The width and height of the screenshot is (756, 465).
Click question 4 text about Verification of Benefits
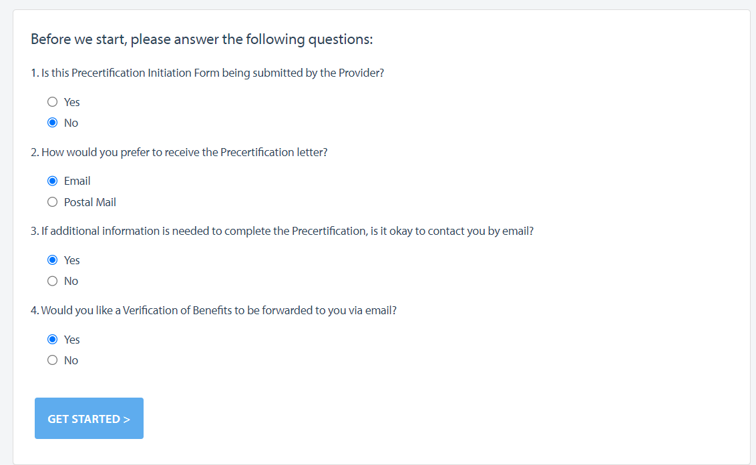(x=214, y=310)
